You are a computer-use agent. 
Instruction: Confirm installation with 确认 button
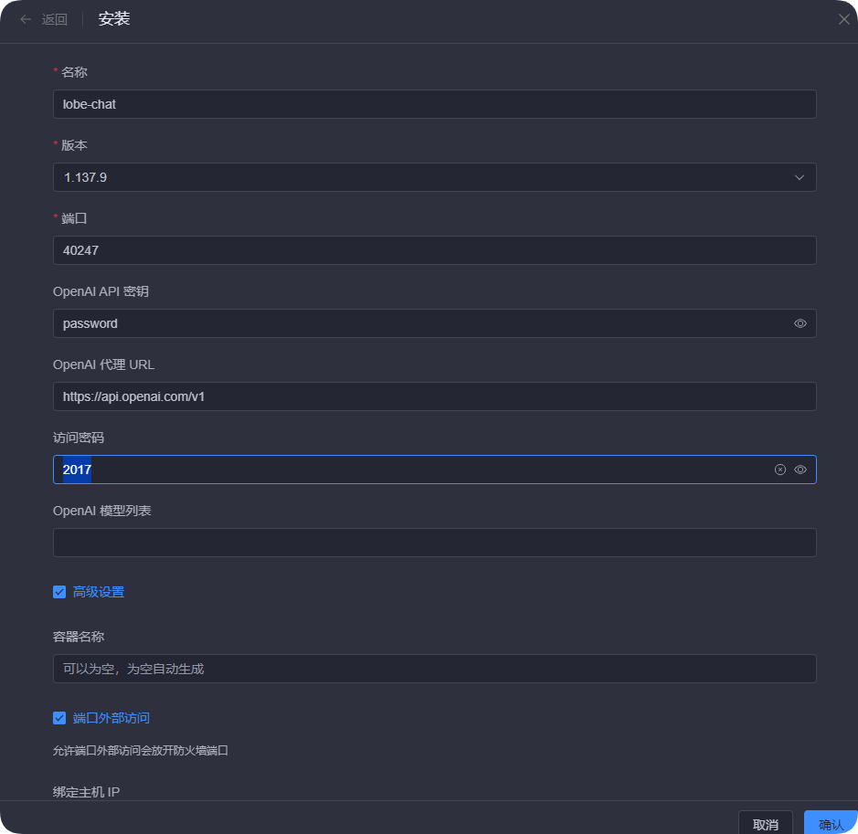[x=831, y=823]
